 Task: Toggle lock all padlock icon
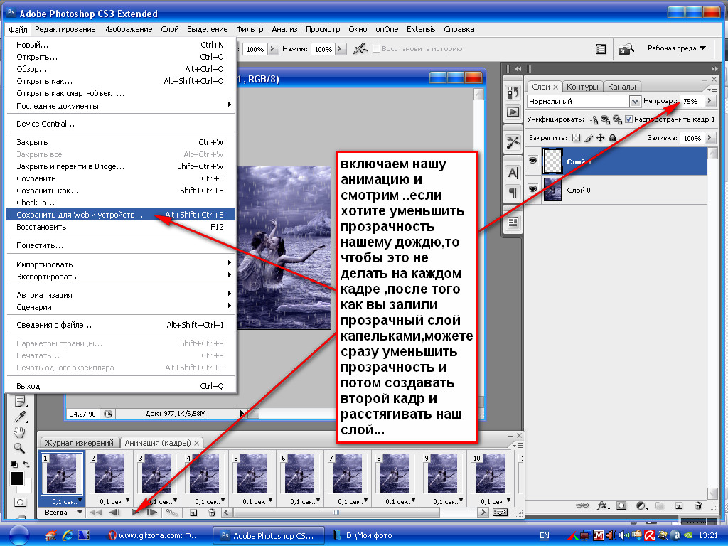(612, 138)
